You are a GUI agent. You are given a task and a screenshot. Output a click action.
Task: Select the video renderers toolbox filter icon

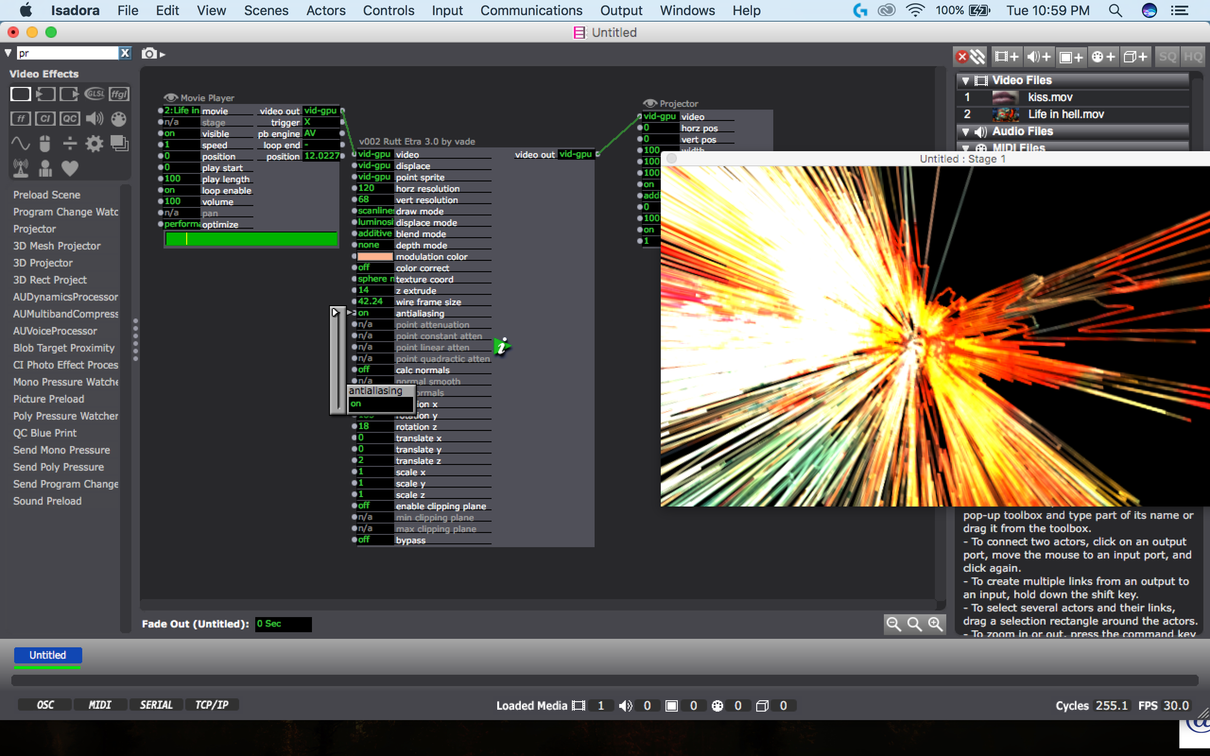[x=69, y=94]
